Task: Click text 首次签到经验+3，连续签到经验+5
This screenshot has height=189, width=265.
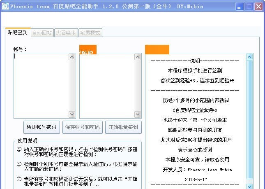Action: click(x=197, y=81)
